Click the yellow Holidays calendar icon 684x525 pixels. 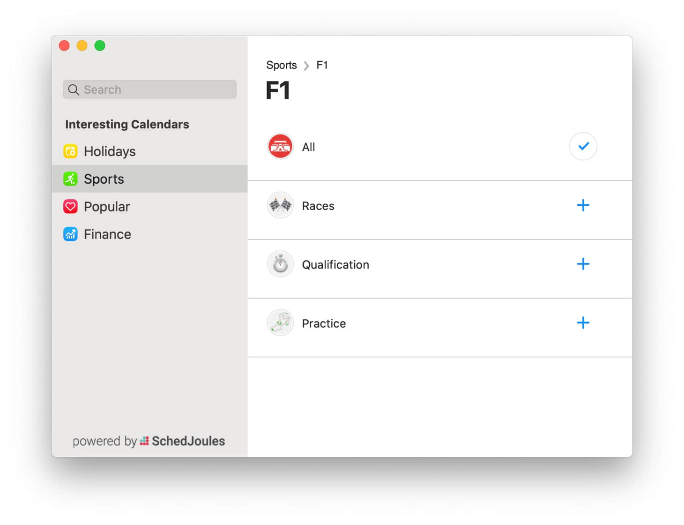coord(70,151)
